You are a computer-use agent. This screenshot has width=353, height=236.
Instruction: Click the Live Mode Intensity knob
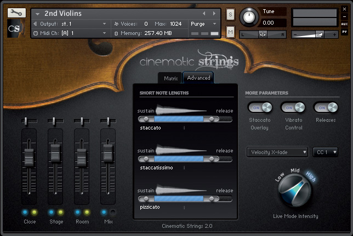click(294, 191)
